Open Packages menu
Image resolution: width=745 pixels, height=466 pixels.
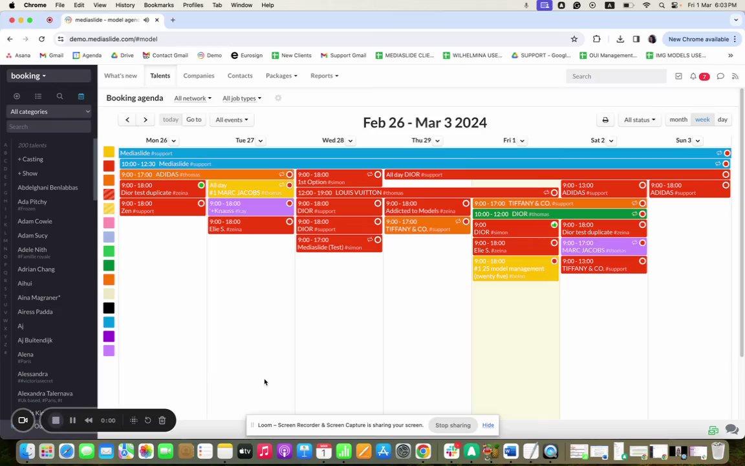(x=281, y=76)
